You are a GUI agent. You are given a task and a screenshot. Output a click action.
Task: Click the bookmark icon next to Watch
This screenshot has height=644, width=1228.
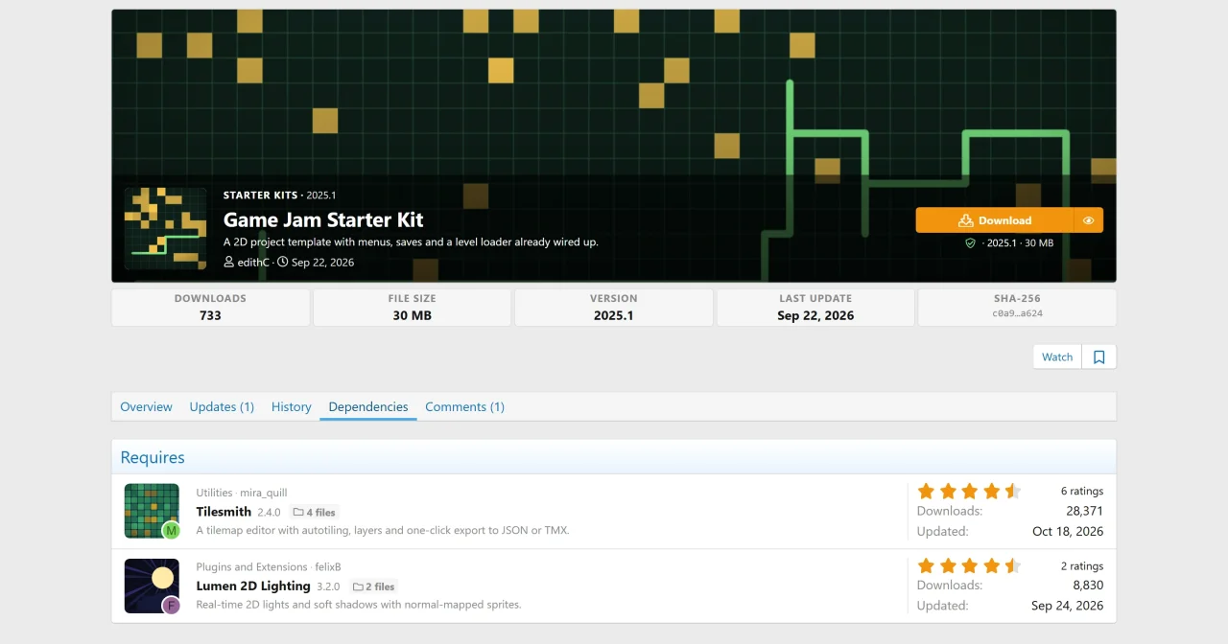point(1099,357)
